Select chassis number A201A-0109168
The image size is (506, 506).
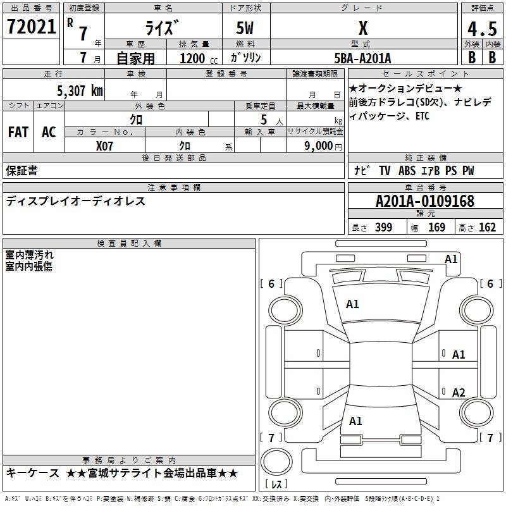point(424,201)
